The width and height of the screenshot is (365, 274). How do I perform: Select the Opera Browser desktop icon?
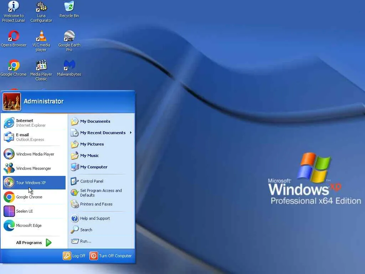14,39
